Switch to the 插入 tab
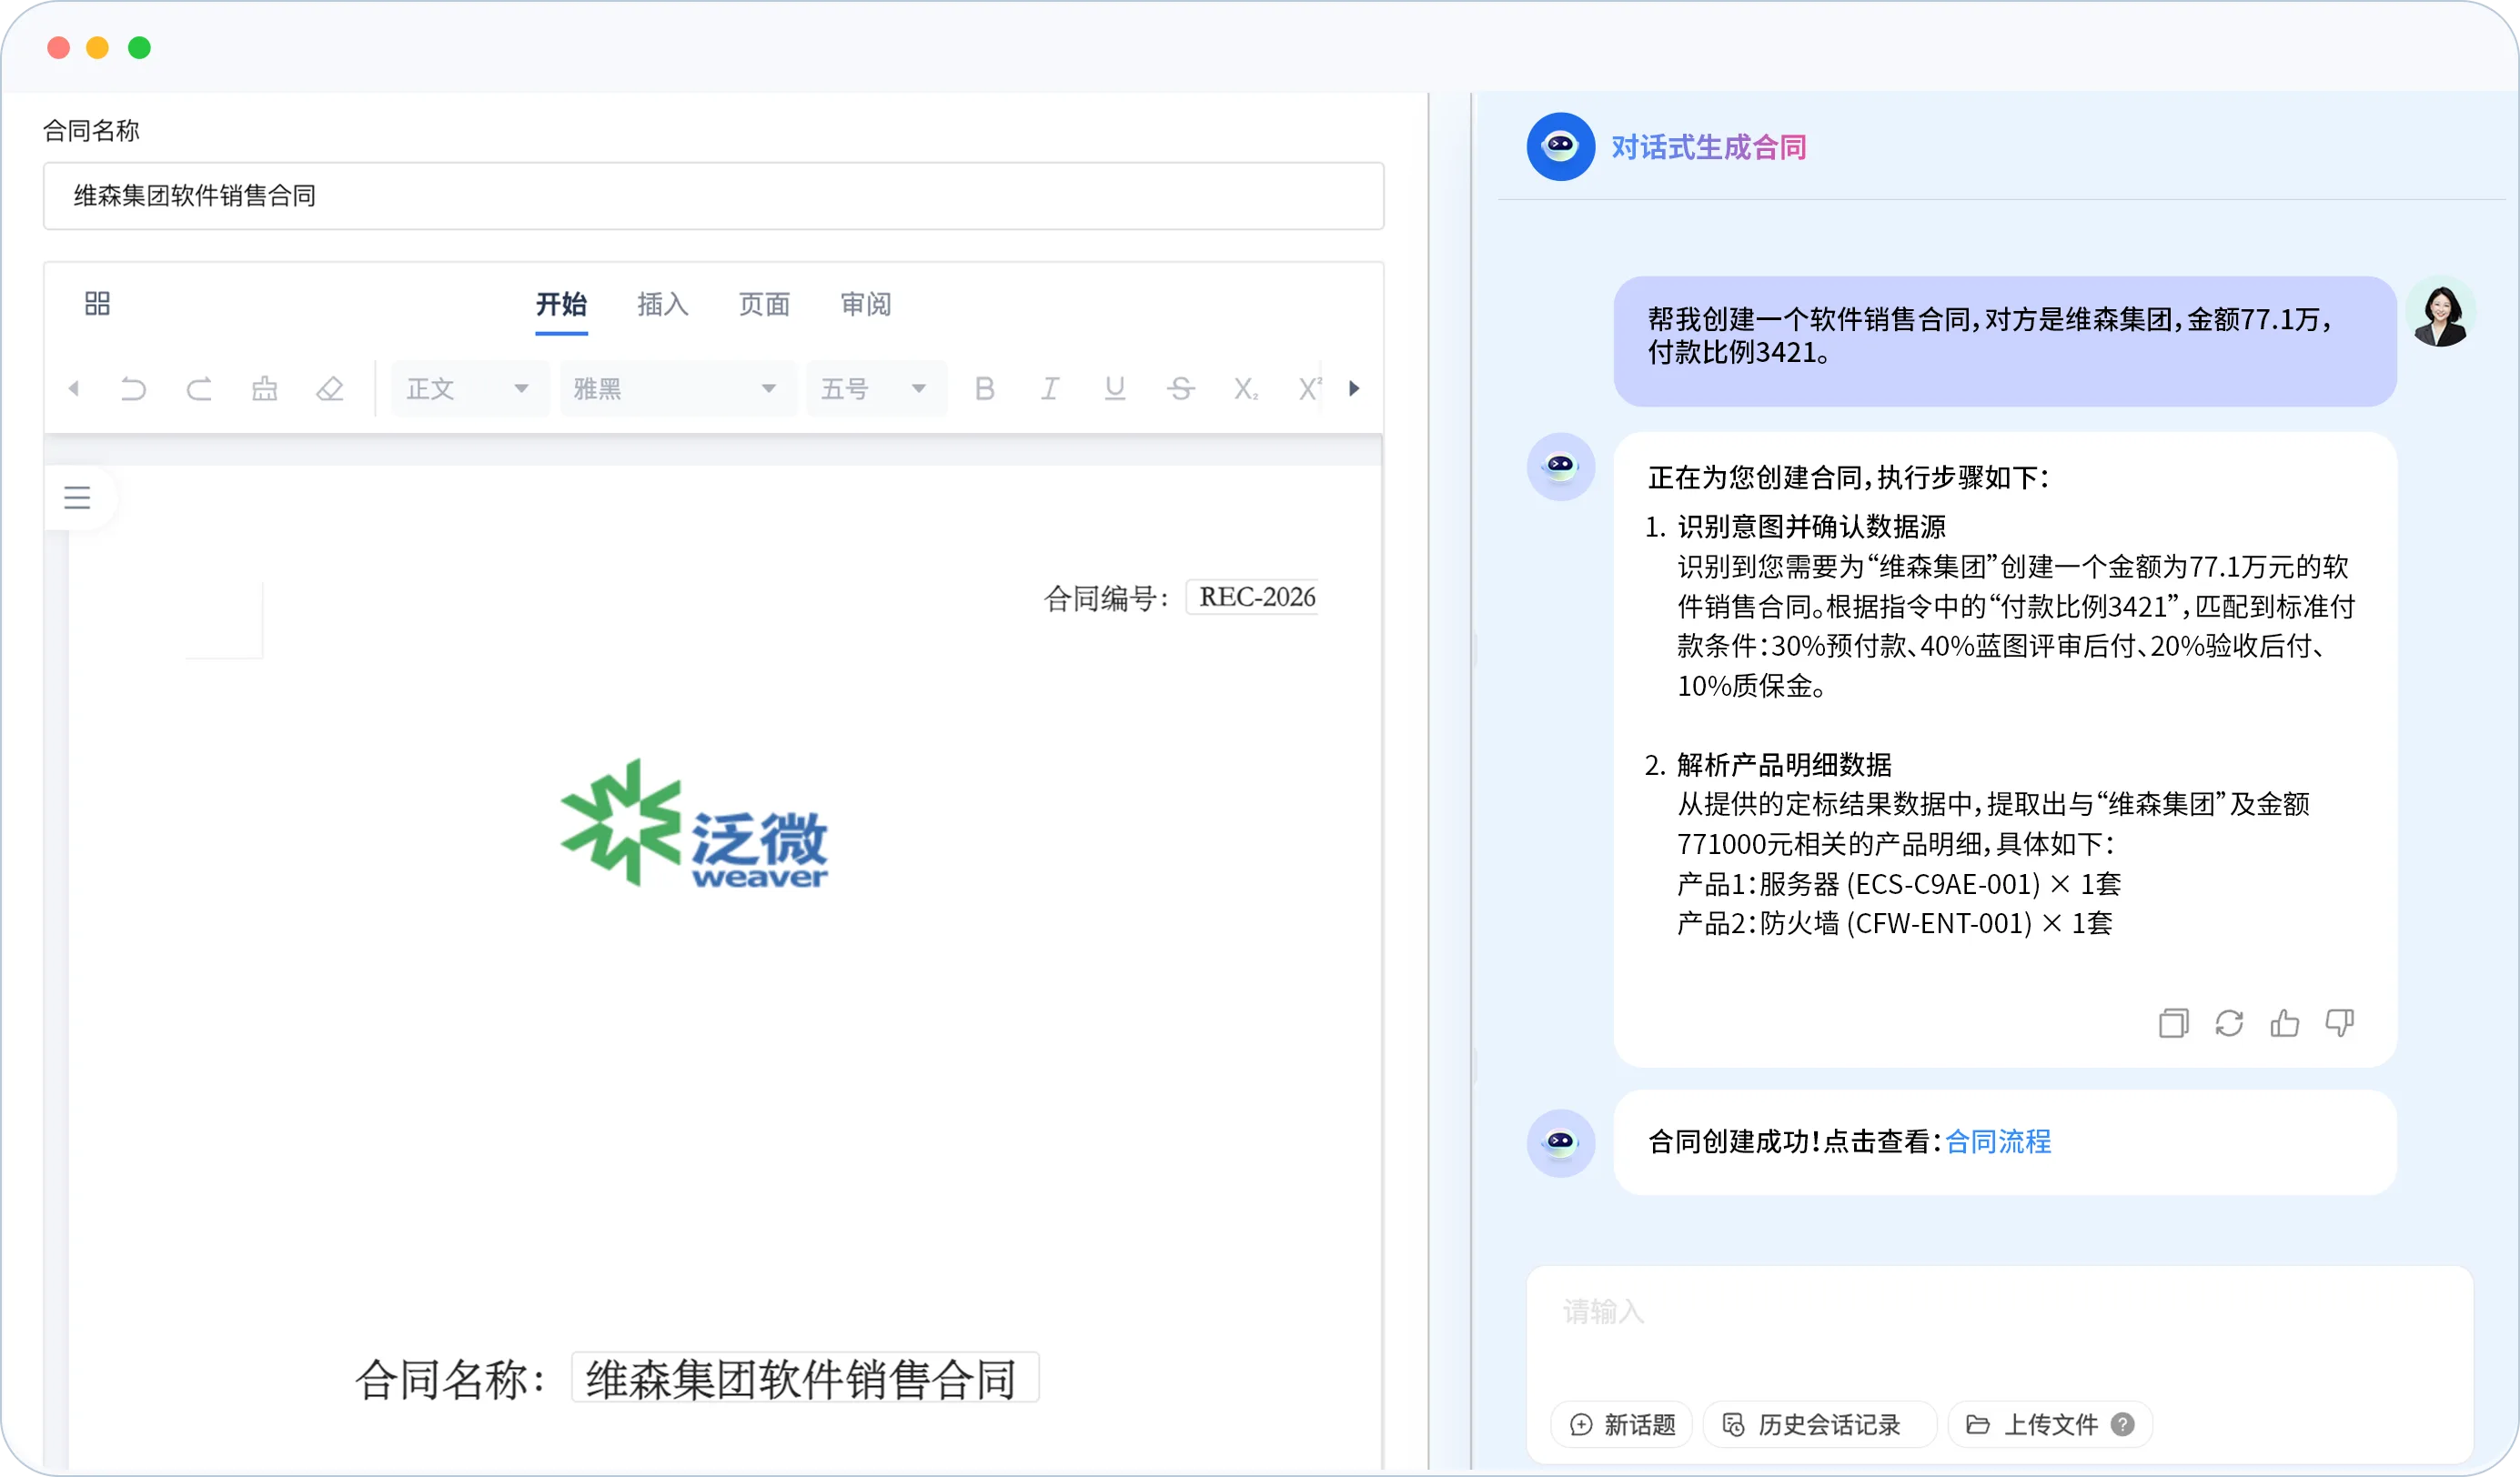Viewport: 2520px width, 1477px height. pos(663,304)
